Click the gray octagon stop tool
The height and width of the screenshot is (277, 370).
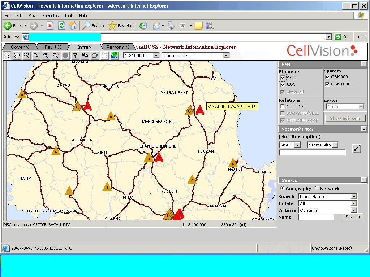(x=65, y=55)
